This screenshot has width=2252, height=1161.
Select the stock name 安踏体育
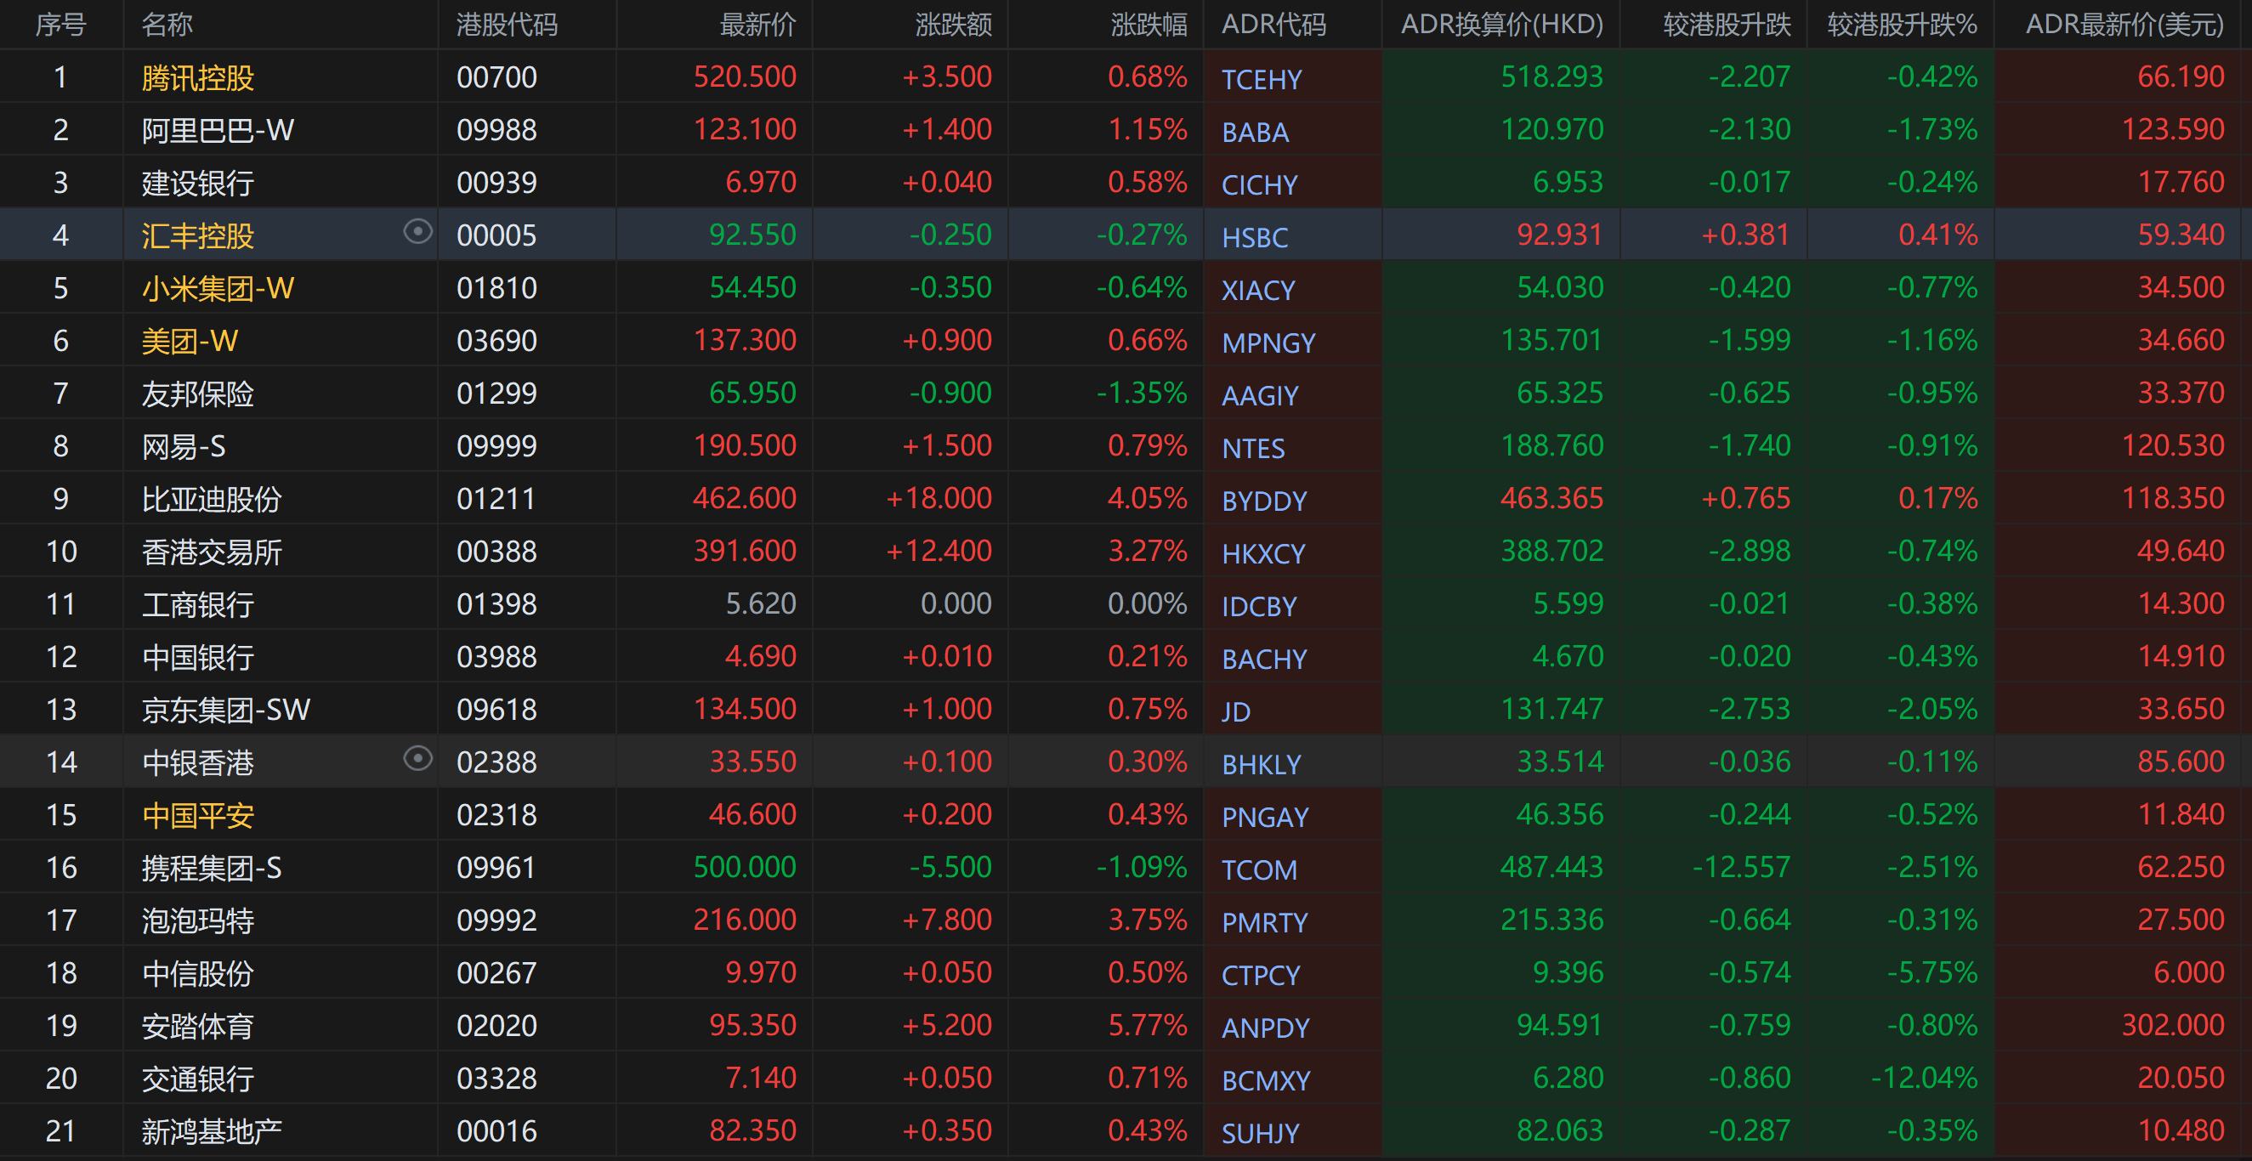click(197, 1026)
